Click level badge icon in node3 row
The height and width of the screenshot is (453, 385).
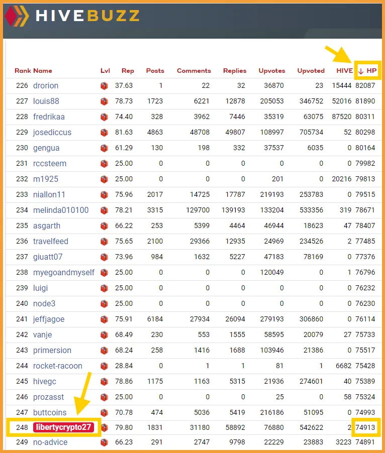pos(105,304)
